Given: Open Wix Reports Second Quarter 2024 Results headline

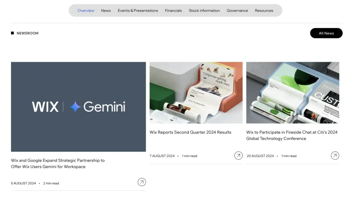Looking at the screenshot, I should (190, 132).
